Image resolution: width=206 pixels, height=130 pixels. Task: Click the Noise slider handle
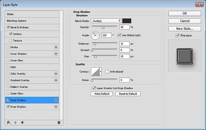tap(92, 80)
